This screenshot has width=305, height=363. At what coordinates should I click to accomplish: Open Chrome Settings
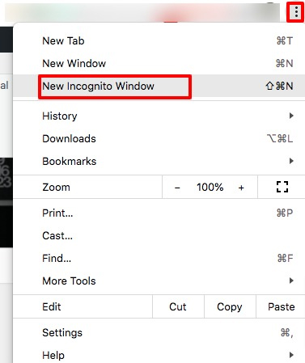(x=159, y=332)
